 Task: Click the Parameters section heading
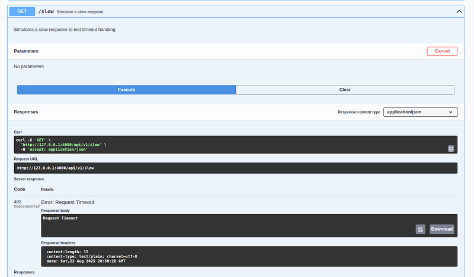26,51
